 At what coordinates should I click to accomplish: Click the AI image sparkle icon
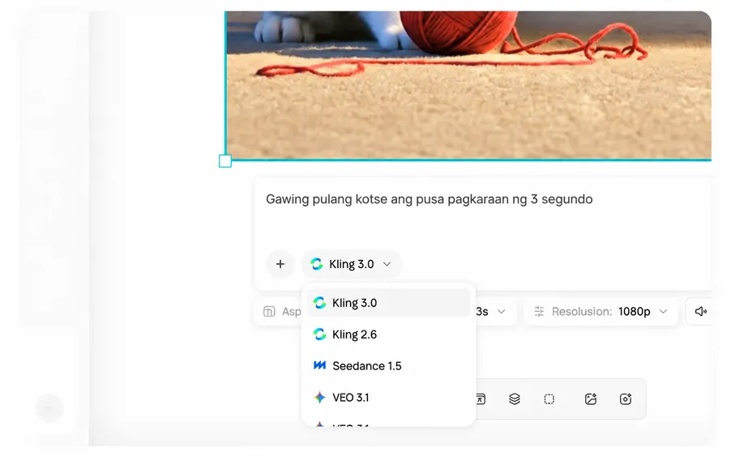[x=591, y=399]
